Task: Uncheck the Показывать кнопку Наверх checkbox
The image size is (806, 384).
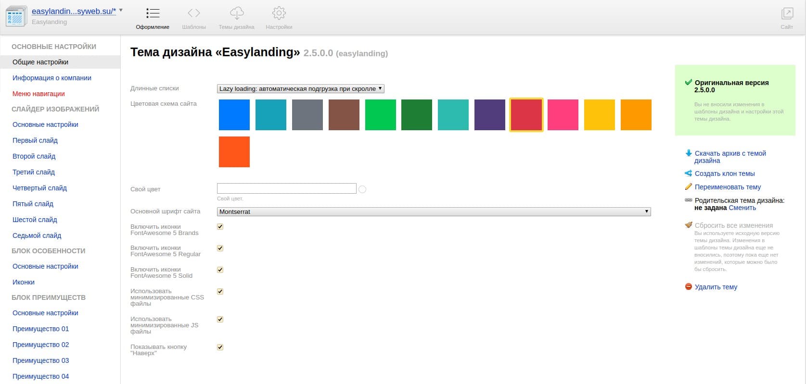Action: (x=220, y=347)
